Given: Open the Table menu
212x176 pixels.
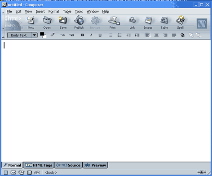Looking at the screenshot, I should coord(67,12).
